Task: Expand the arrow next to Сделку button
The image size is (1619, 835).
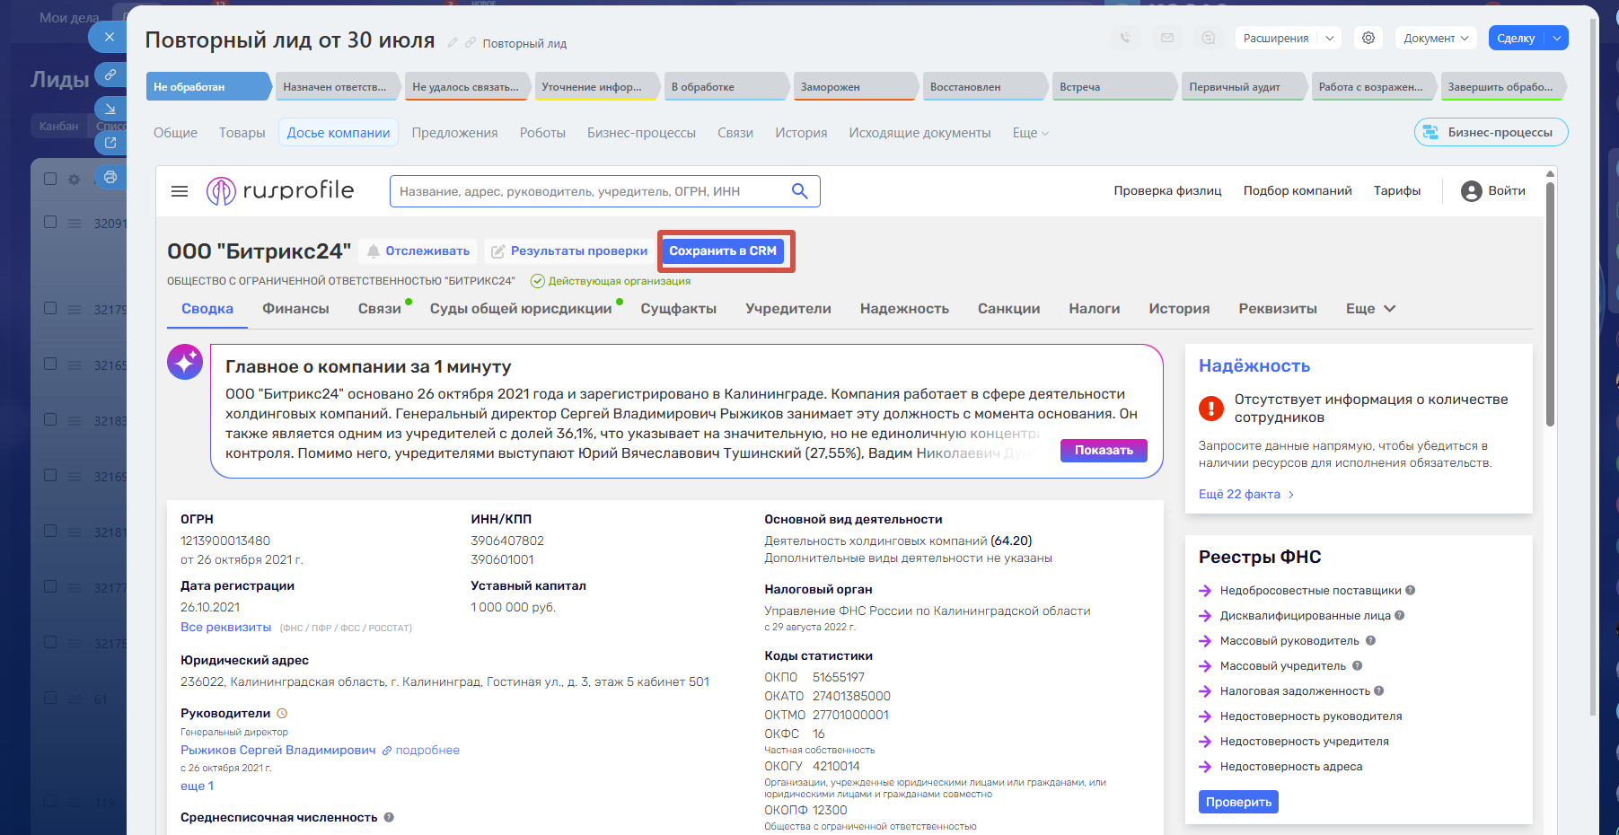Action: 1557,38
